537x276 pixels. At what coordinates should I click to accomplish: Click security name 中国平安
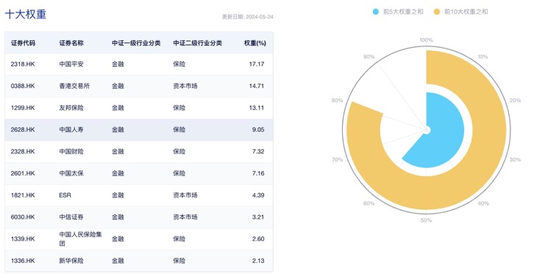[x=71, y=64]
